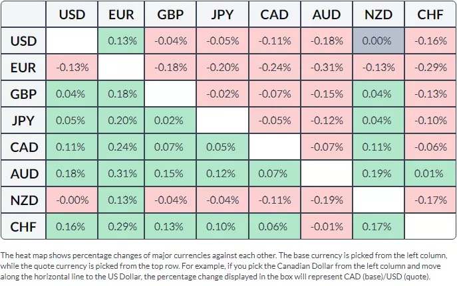
Task: Click the 0.01% AUD/CHF cell
Action: pyautogui.click(x=431, y=173)
